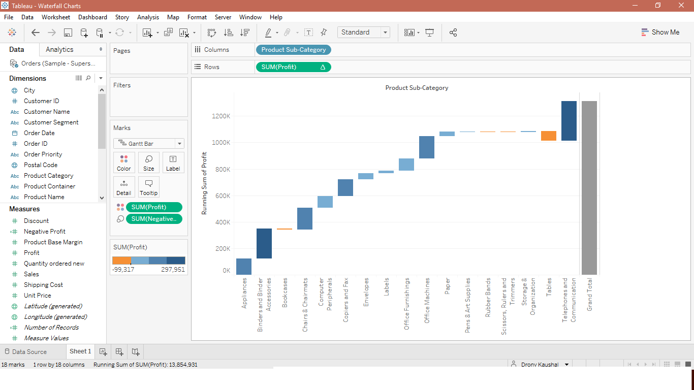
Task: Click the Show Me button
Action: 660,32
